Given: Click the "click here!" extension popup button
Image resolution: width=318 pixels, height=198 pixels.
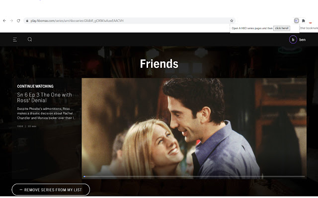Looking at the screenshot, I should (x=282, y=28).
